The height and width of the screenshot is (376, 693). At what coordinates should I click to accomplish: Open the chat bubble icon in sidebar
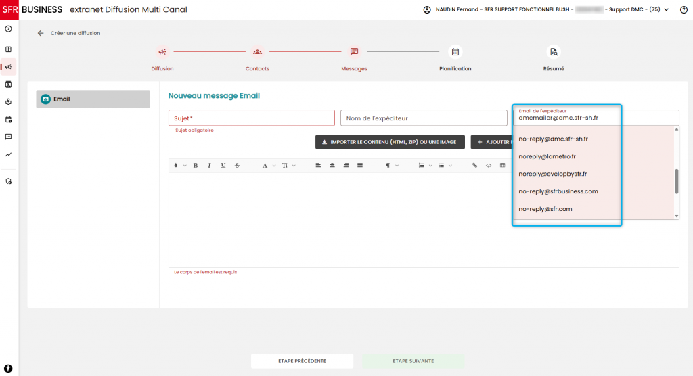tap(8, 137)
